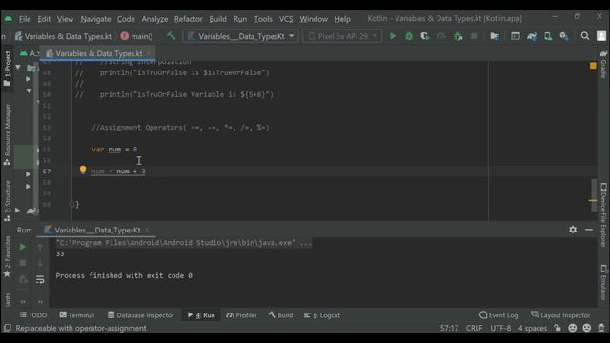Open the Refactor menu
Image resolution: width=610 pixels, height=343 pixels.
pos(189,19)
